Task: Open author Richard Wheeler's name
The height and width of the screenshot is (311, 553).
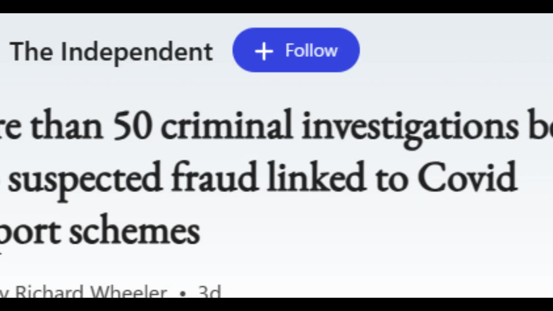Action: click(91, 292)
